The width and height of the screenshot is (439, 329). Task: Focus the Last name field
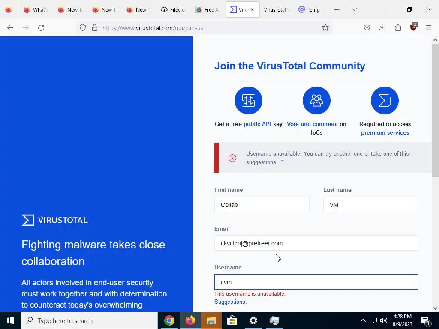(370, 204)
